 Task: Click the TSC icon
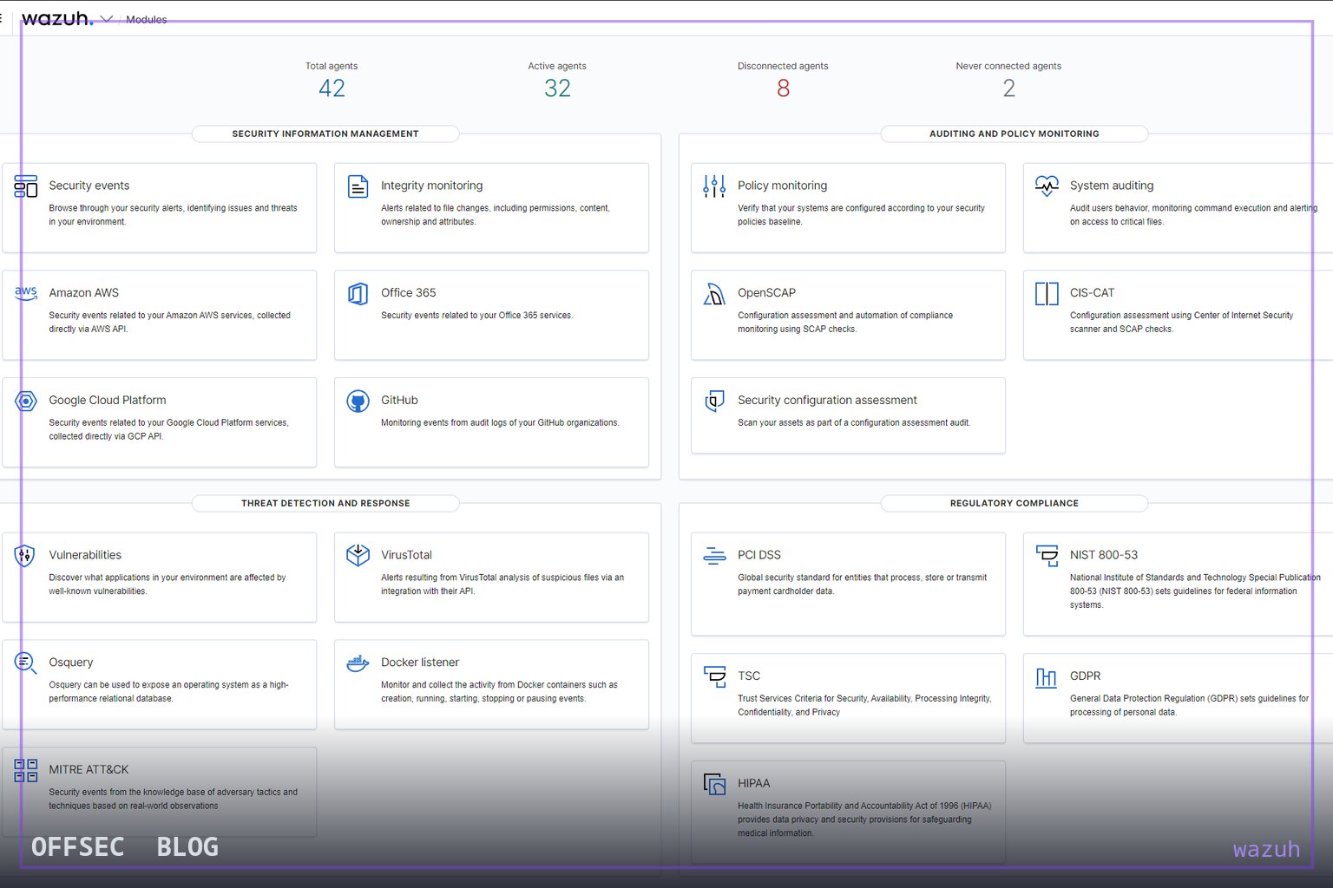(x=714, y=676)
